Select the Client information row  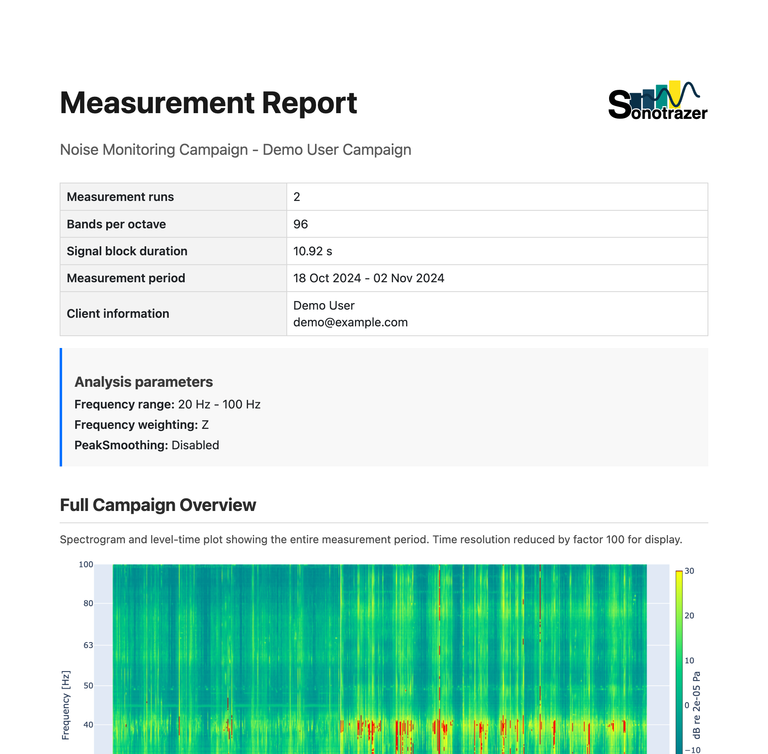[118, 314]
